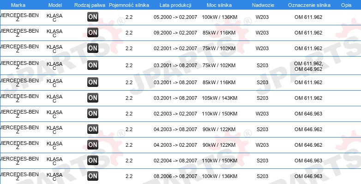Click 75kW / 102KM in the 02.2001 row
The image size is (361, 184).
(219, 48)
